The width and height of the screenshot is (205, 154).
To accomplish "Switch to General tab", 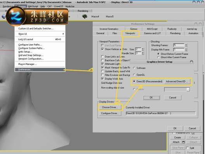I will [100, 33].
